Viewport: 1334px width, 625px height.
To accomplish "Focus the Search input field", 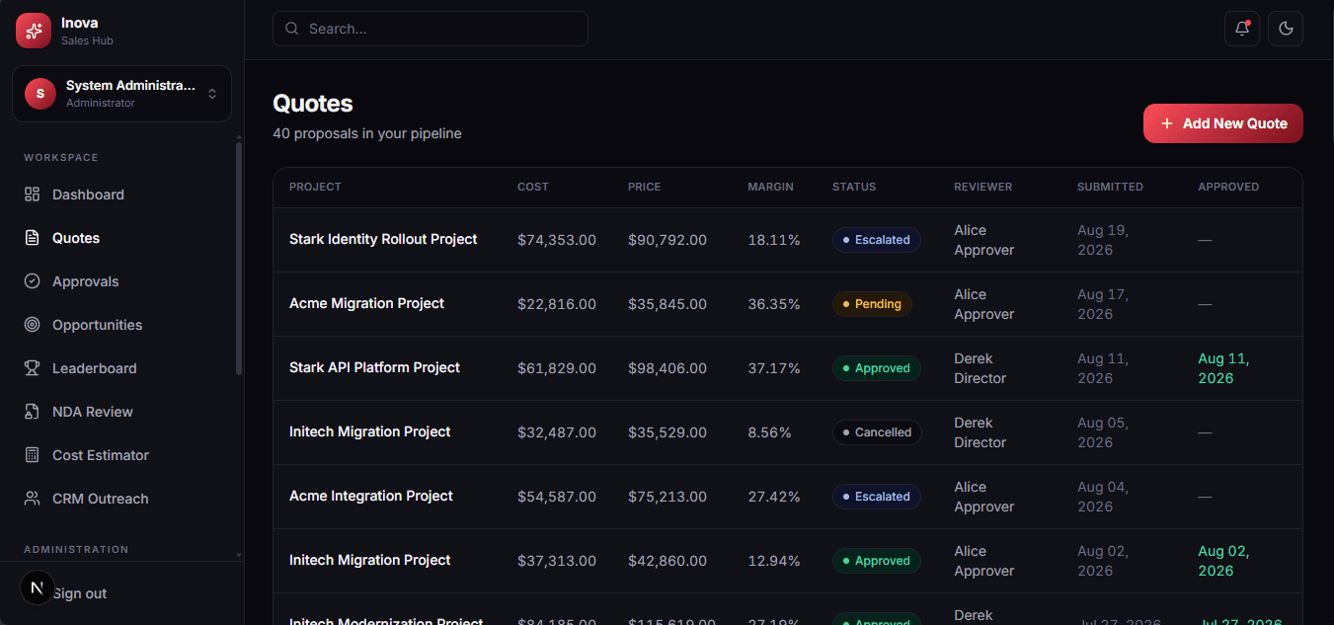I will click(431, 29).
